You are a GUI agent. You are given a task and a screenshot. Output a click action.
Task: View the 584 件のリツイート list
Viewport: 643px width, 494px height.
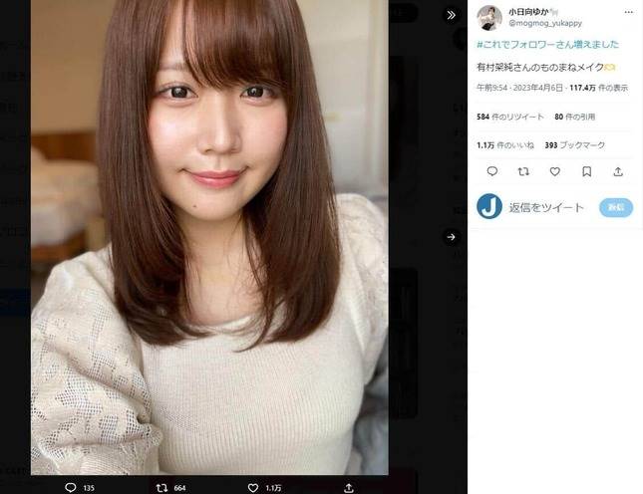coord(510,117)
